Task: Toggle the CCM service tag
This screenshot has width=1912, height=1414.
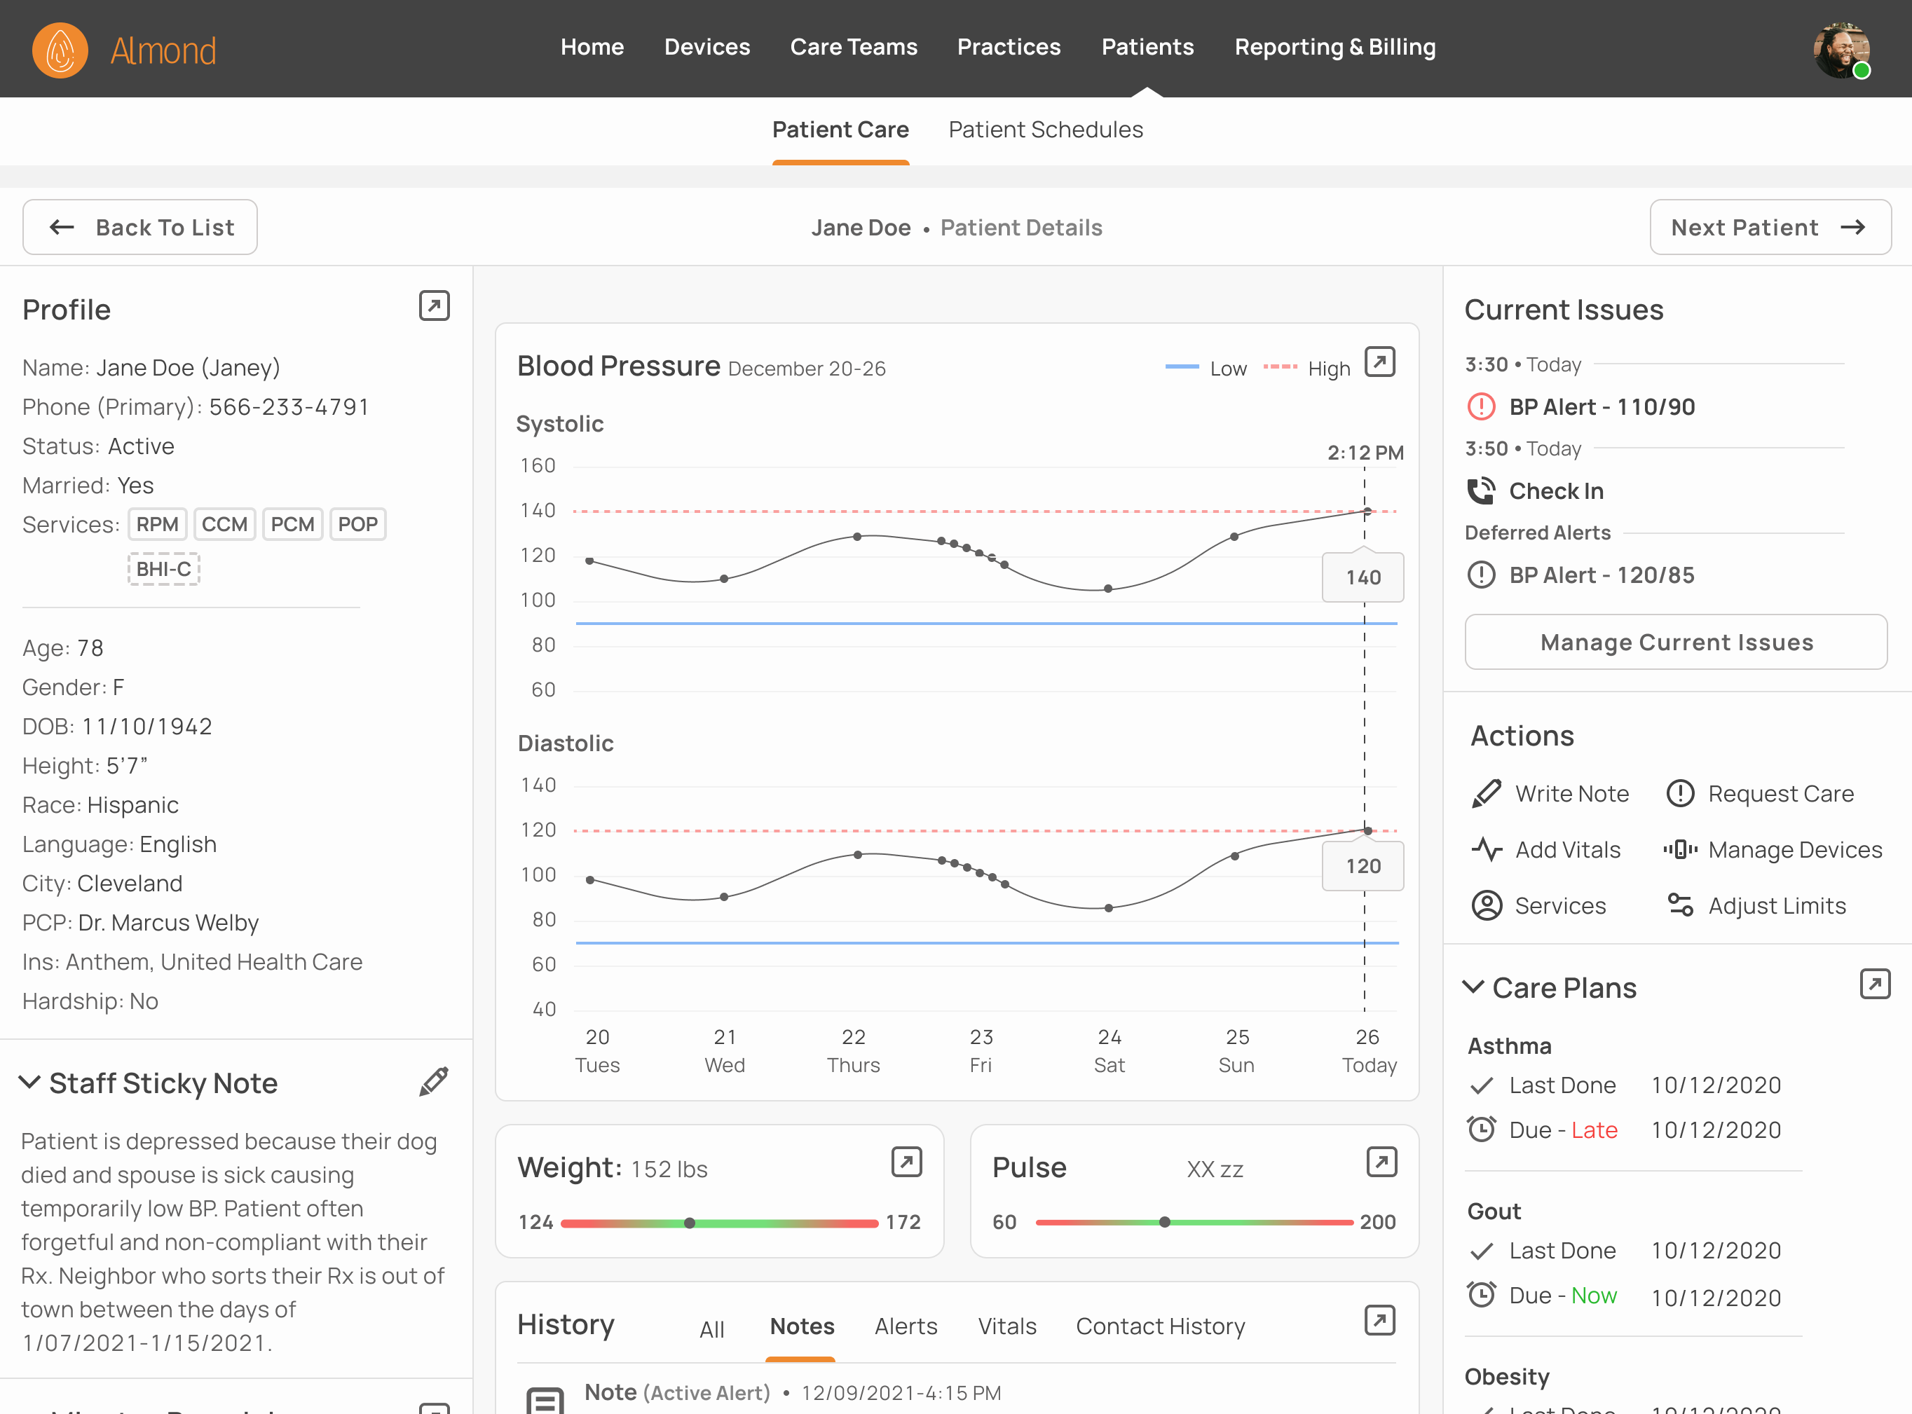Action: [x=224, y=525]
